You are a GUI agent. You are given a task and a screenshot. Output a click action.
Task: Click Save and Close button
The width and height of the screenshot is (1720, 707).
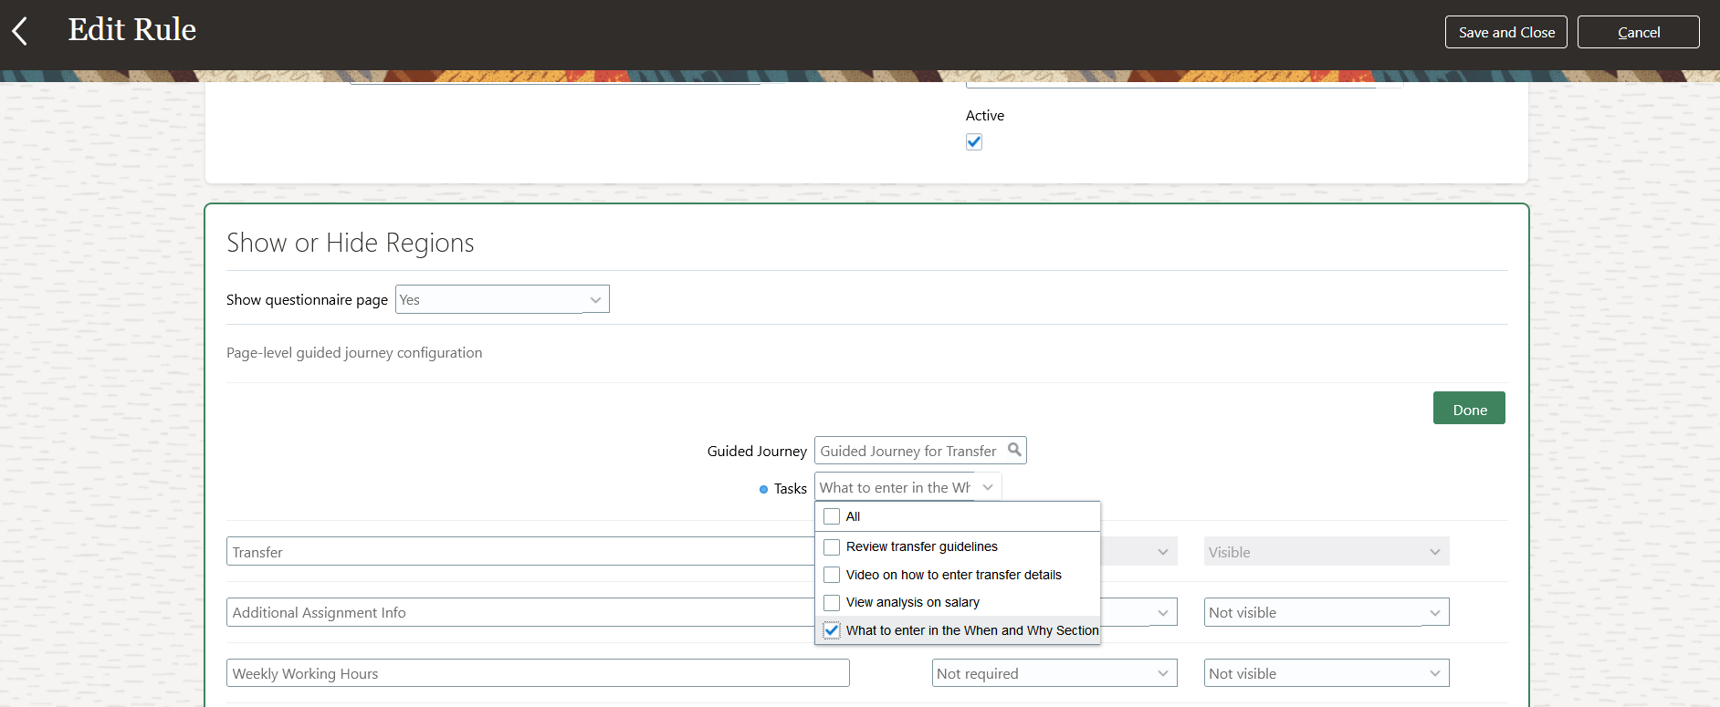[x=1506, y=32]
